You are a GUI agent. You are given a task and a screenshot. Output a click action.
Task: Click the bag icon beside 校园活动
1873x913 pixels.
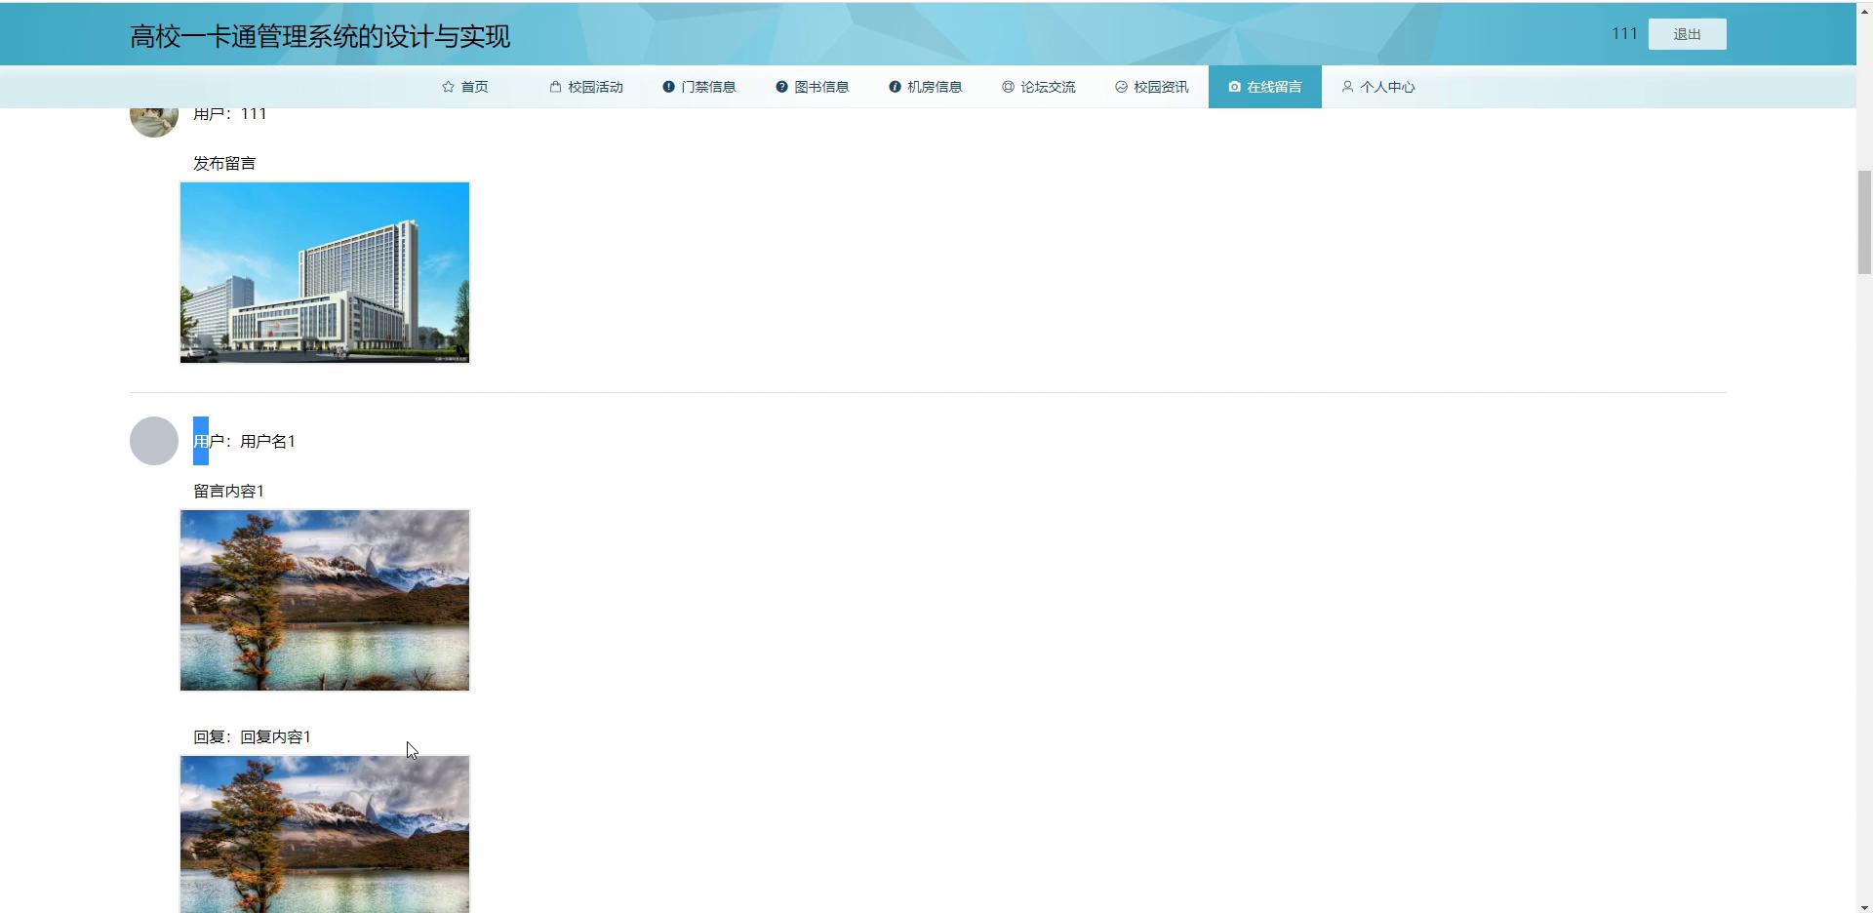pos(555,87)
